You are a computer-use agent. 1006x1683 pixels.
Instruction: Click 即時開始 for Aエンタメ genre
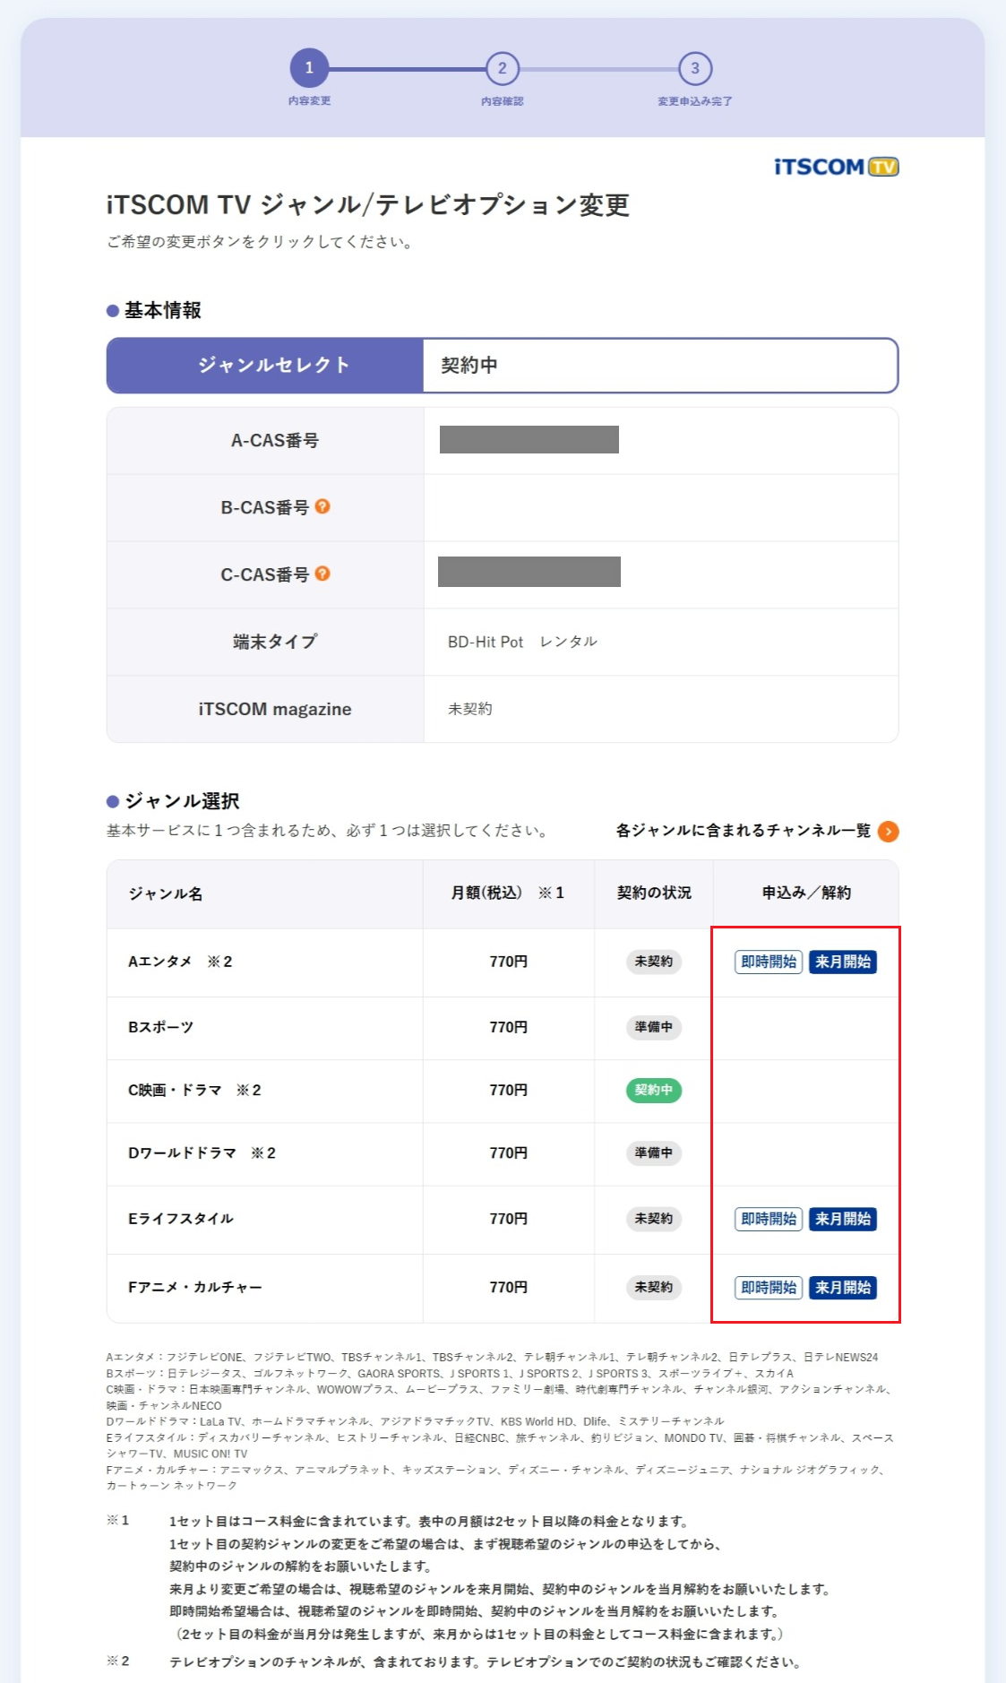coord(768,962)
